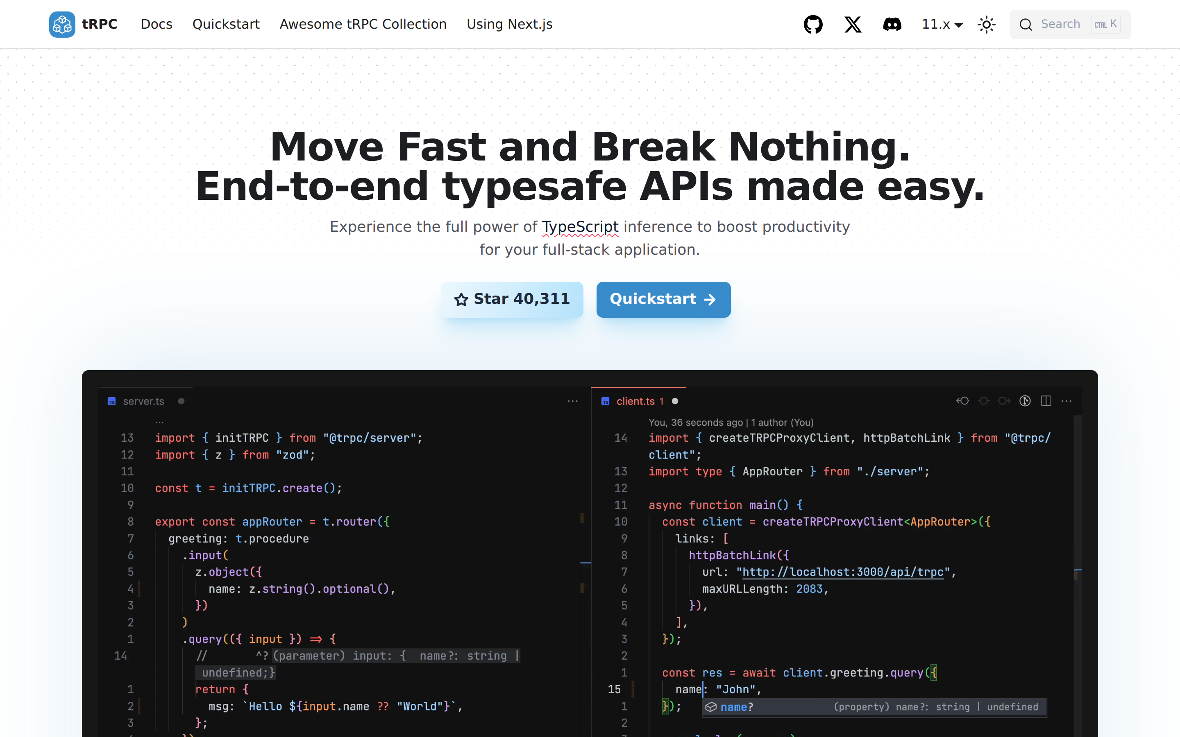Click the middle change navigation circle icon

point(983,401)
